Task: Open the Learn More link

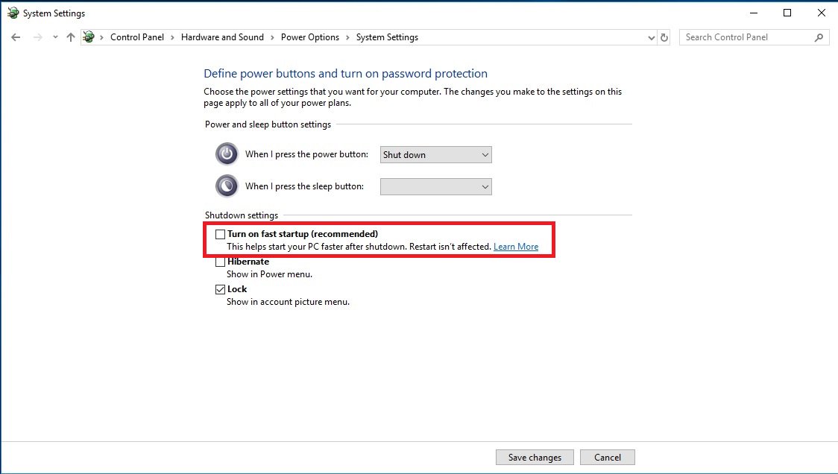Action: pyautogui.click(x=515, y=247)
